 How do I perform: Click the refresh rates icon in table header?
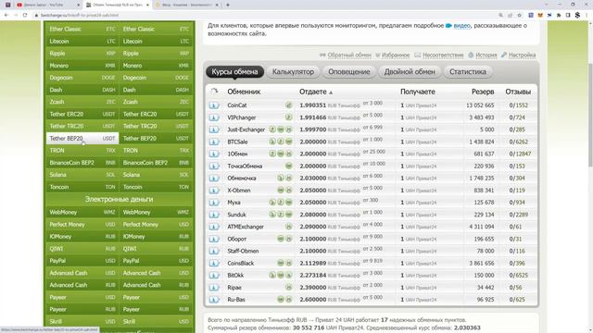click(214, 92)
